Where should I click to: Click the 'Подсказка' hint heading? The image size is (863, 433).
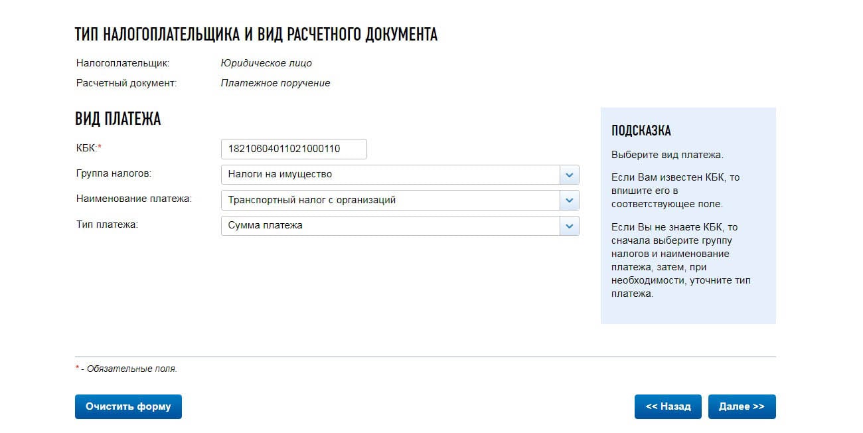click(641, 131)
